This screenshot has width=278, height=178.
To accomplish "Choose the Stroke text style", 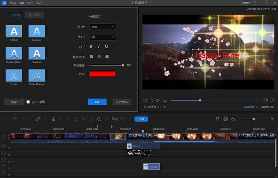I will tap(14, 75).
